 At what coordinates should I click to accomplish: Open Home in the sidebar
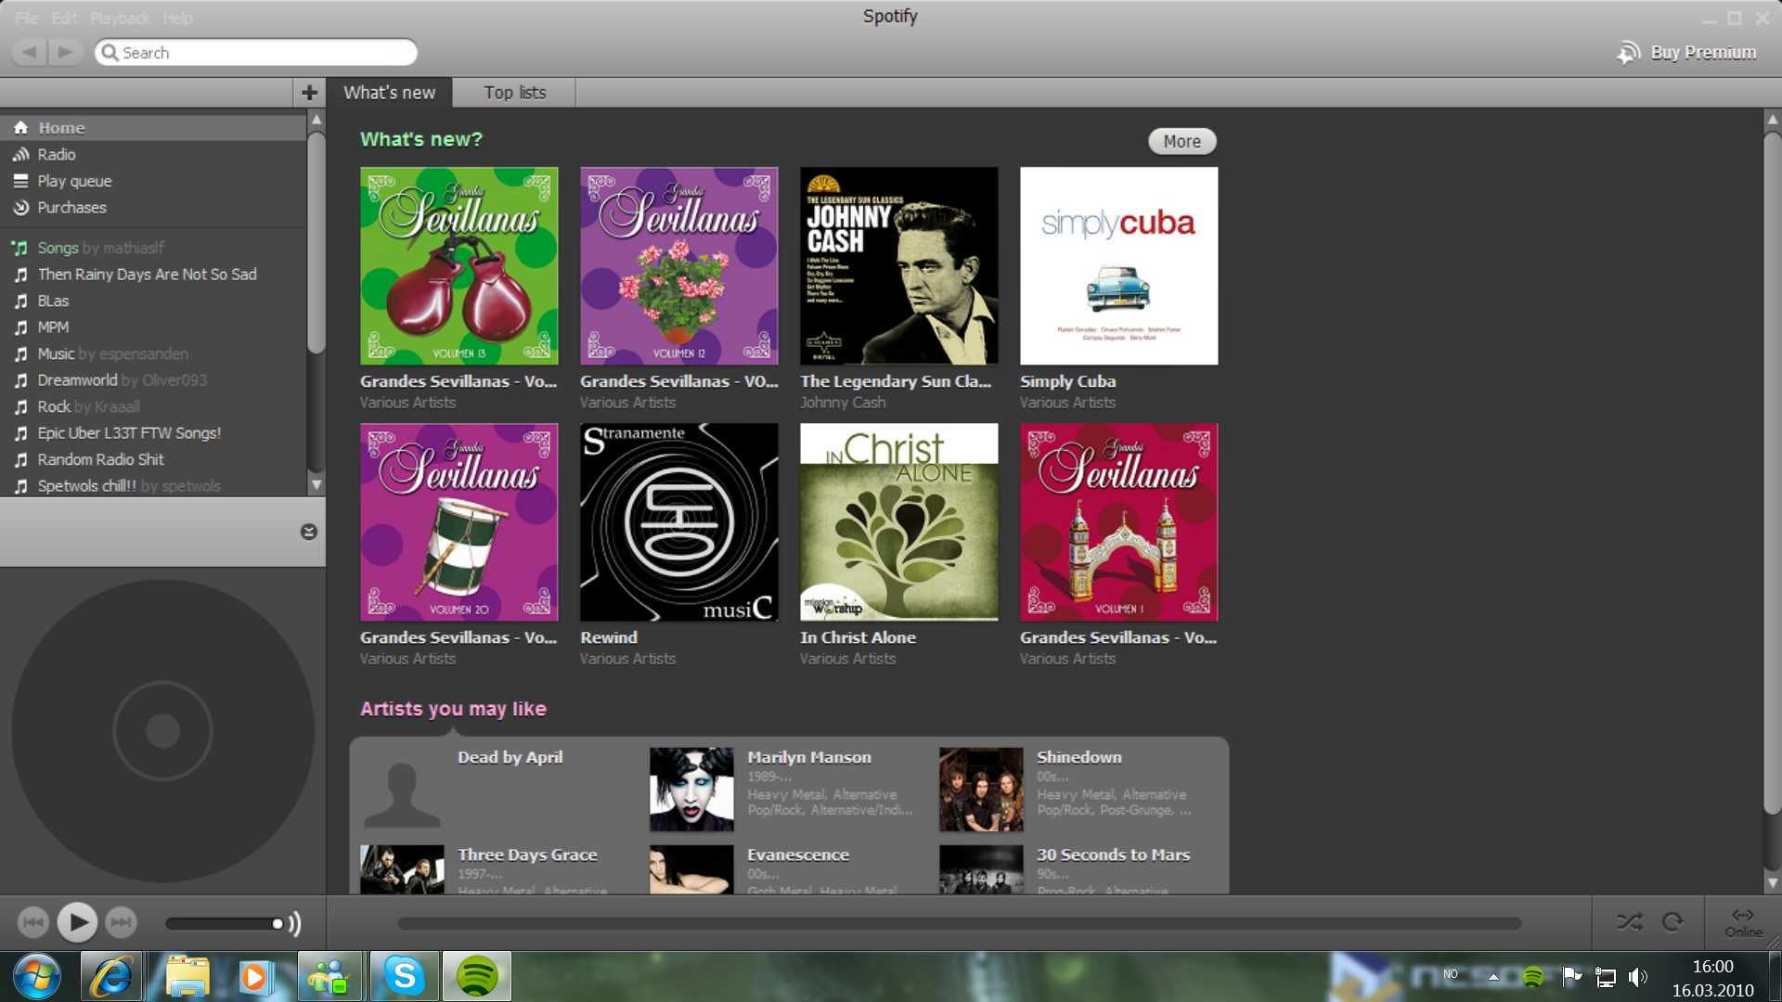click(153, 128)
